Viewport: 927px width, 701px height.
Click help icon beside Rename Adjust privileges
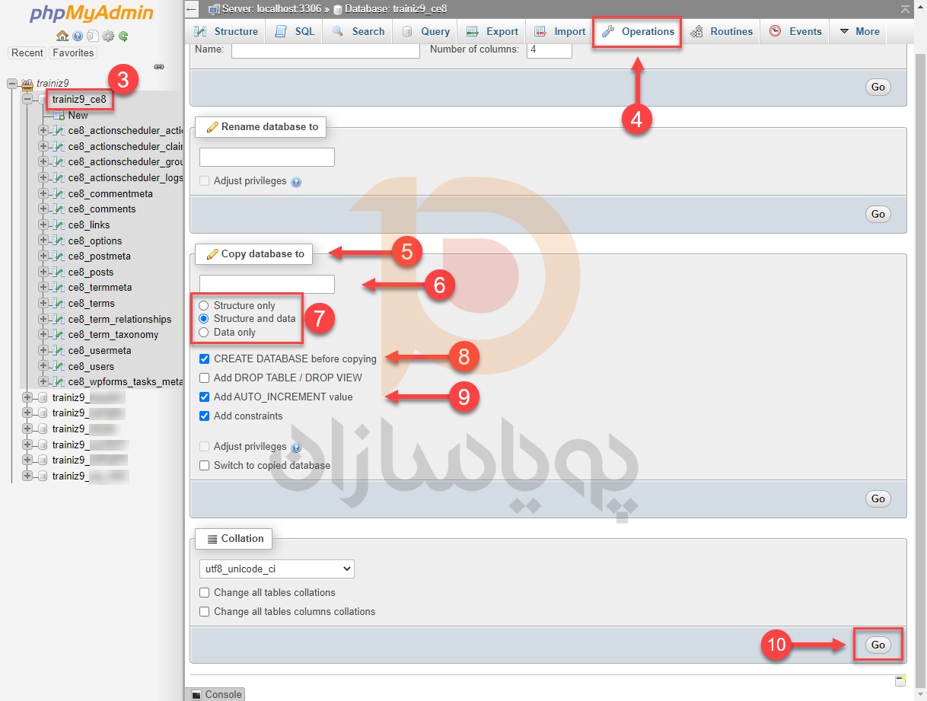click(x=296, y=182)
